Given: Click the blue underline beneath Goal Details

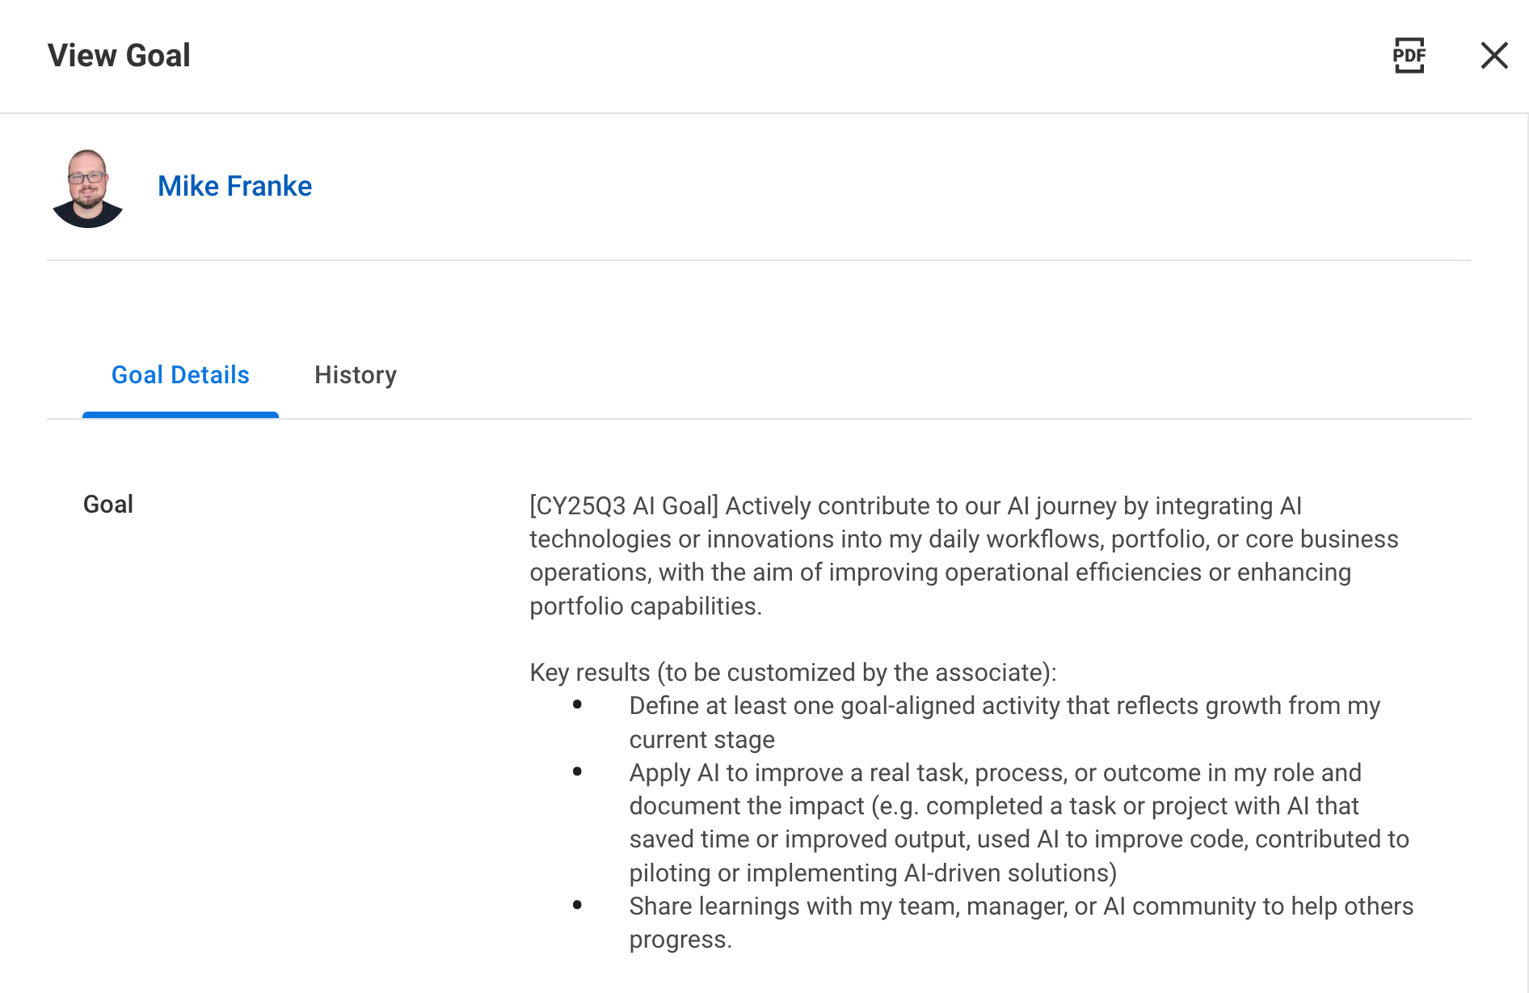Looking at the screenshot, I should pos(180,416).
